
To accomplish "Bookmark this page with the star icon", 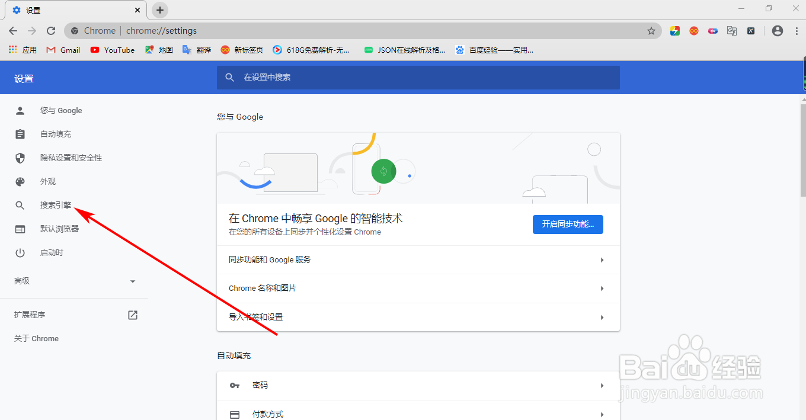I will [651, 30].
